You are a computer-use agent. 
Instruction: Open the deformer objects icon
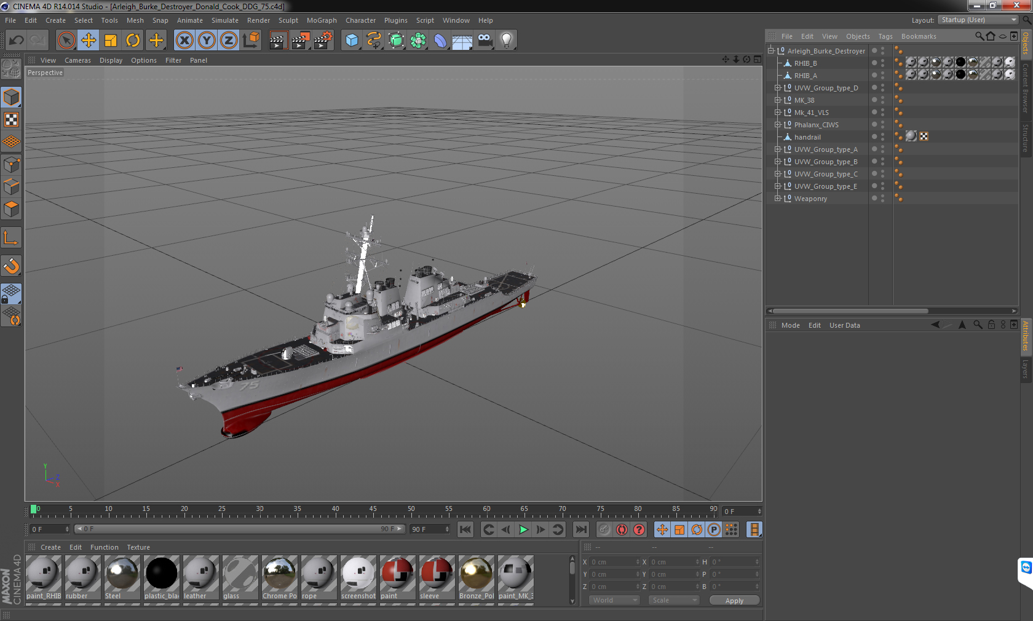coord(440,41)
